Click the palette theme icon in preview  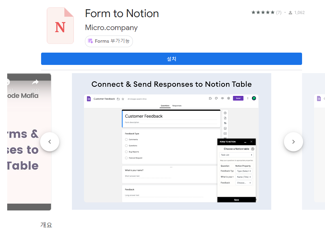tap(216, 98)
